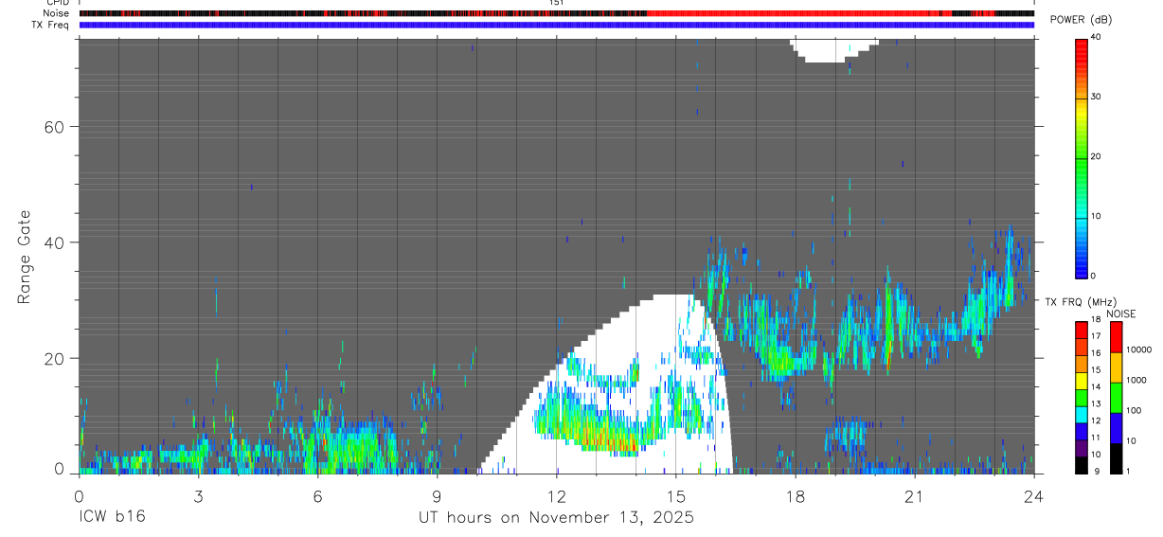Click the 12 label on the TX FRQ scale
This screenshot has height=537, width=1163.
tap(1095, 421)
